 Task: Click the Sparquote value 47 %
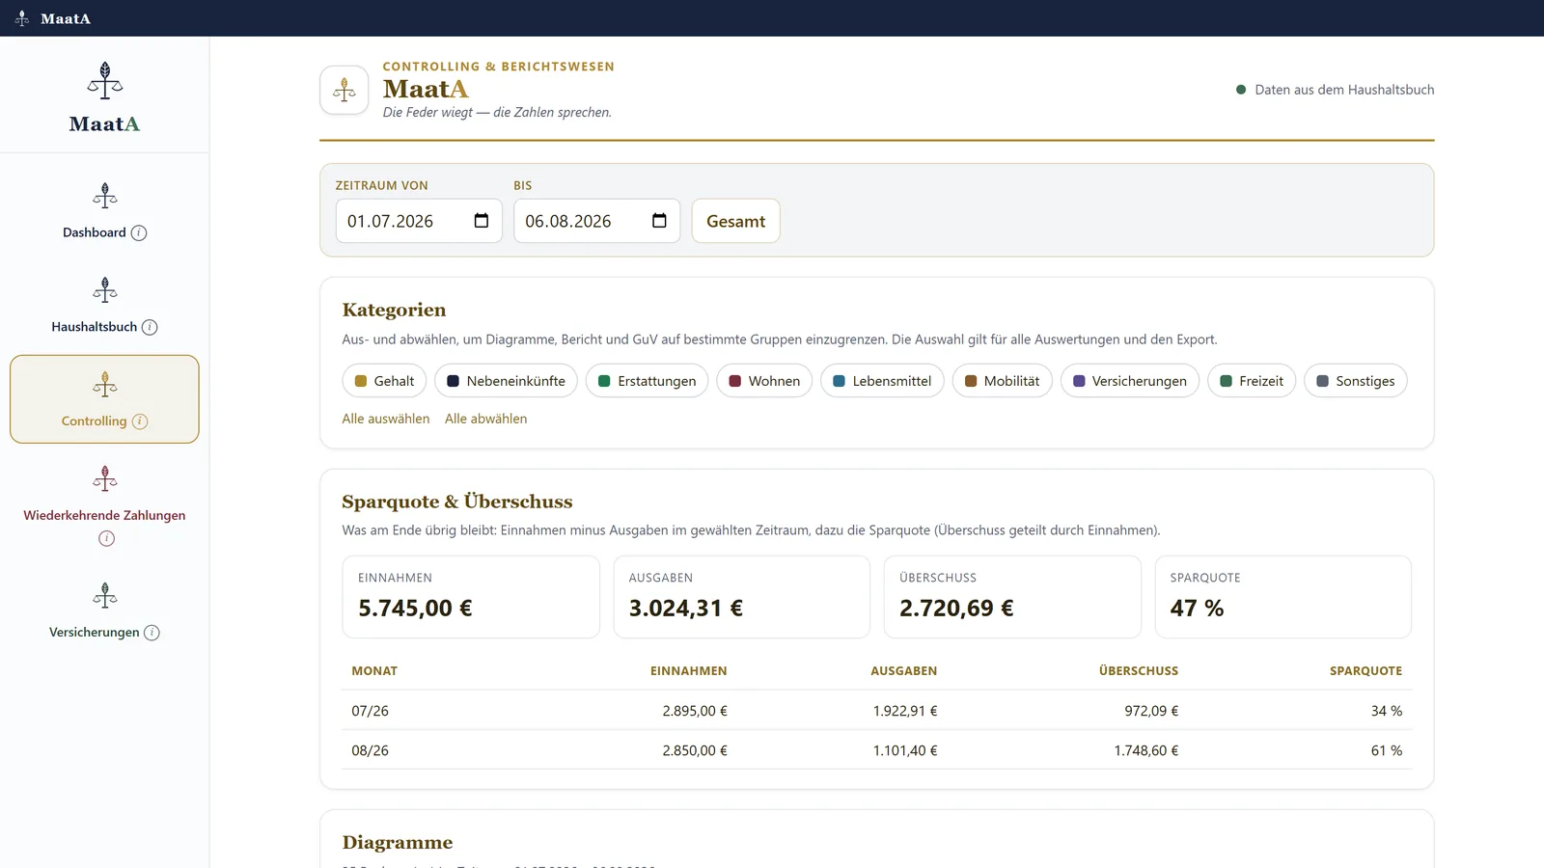point(1197,609)
